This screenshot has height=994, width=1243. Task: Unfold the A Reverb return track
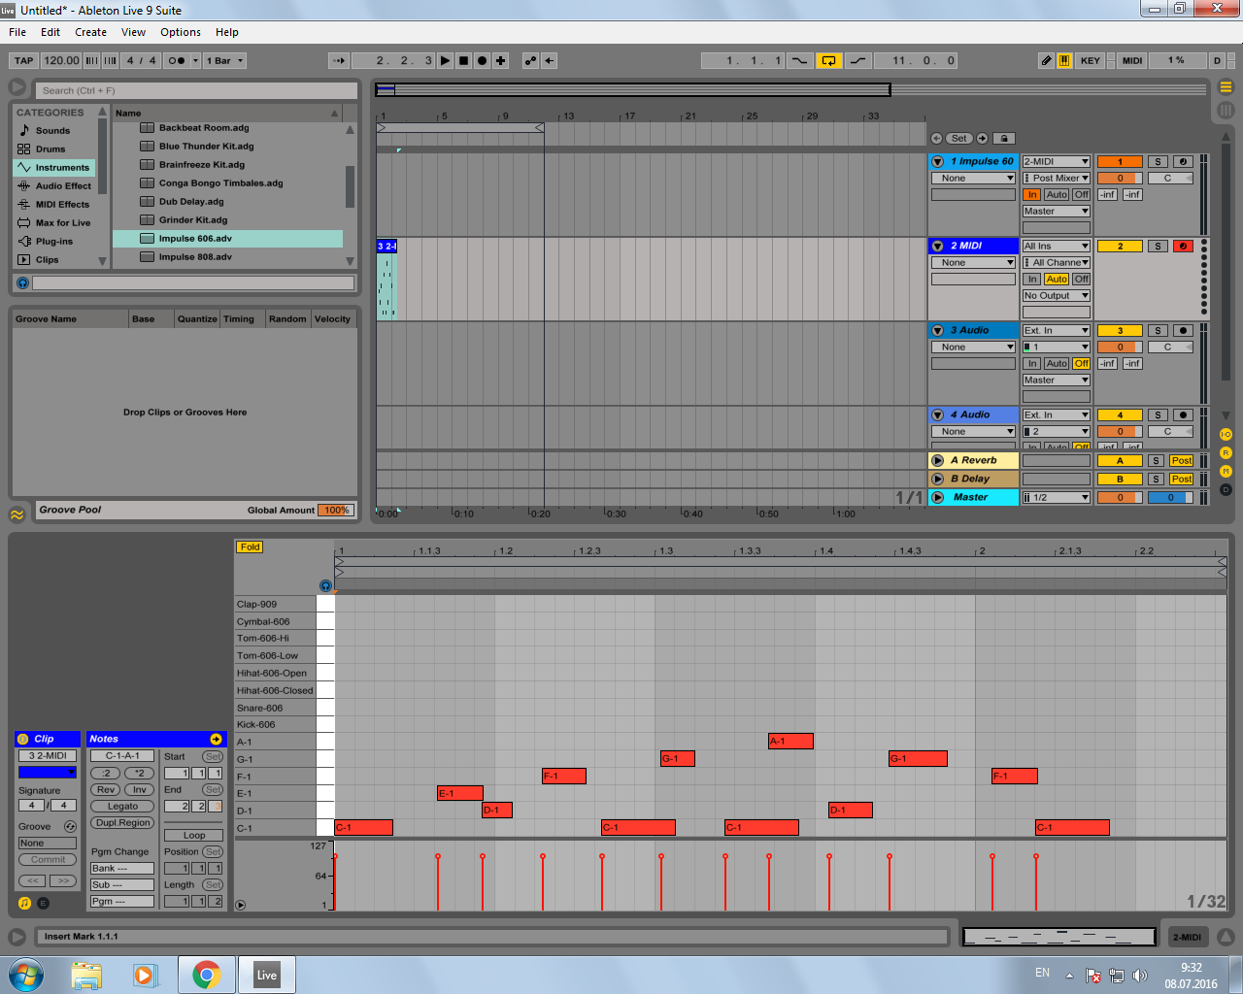pyautogui.click(x=938, y=461)
